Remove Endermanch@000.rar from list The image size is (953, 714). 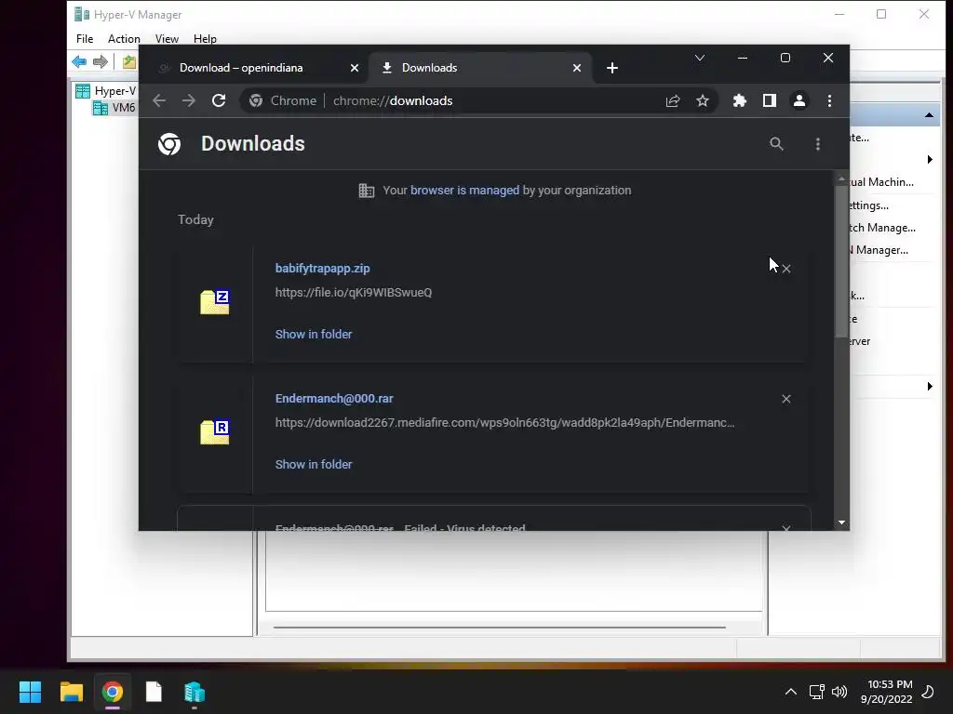point(785,399)
